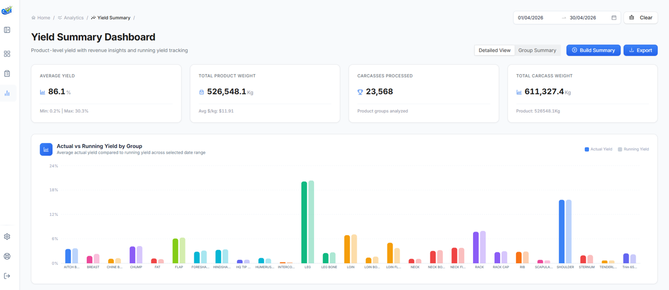Click the Yield Summary Dashboard heading

[x=93, y=37]
